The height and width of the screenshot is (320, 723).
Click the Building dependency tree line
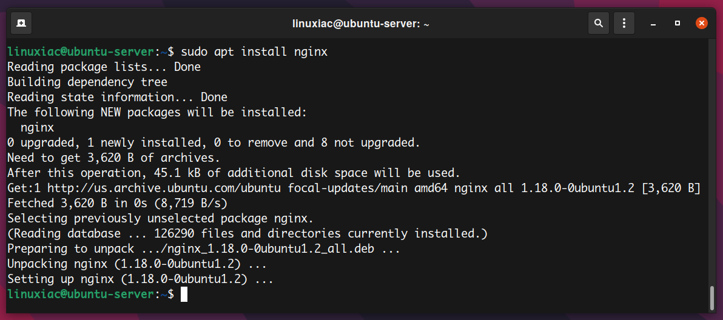point(87,82)
